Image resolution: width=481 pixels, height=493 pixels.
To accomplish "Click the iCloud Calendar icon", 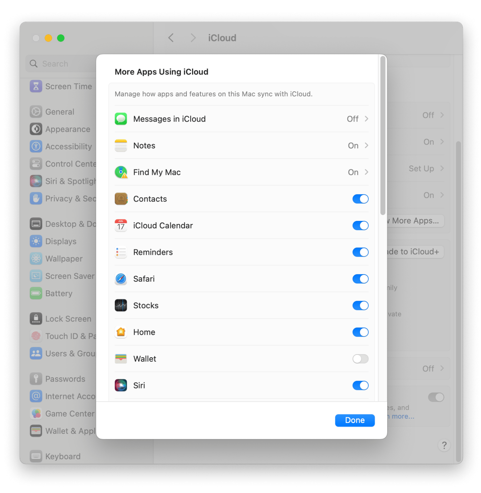I will point(121,226).
